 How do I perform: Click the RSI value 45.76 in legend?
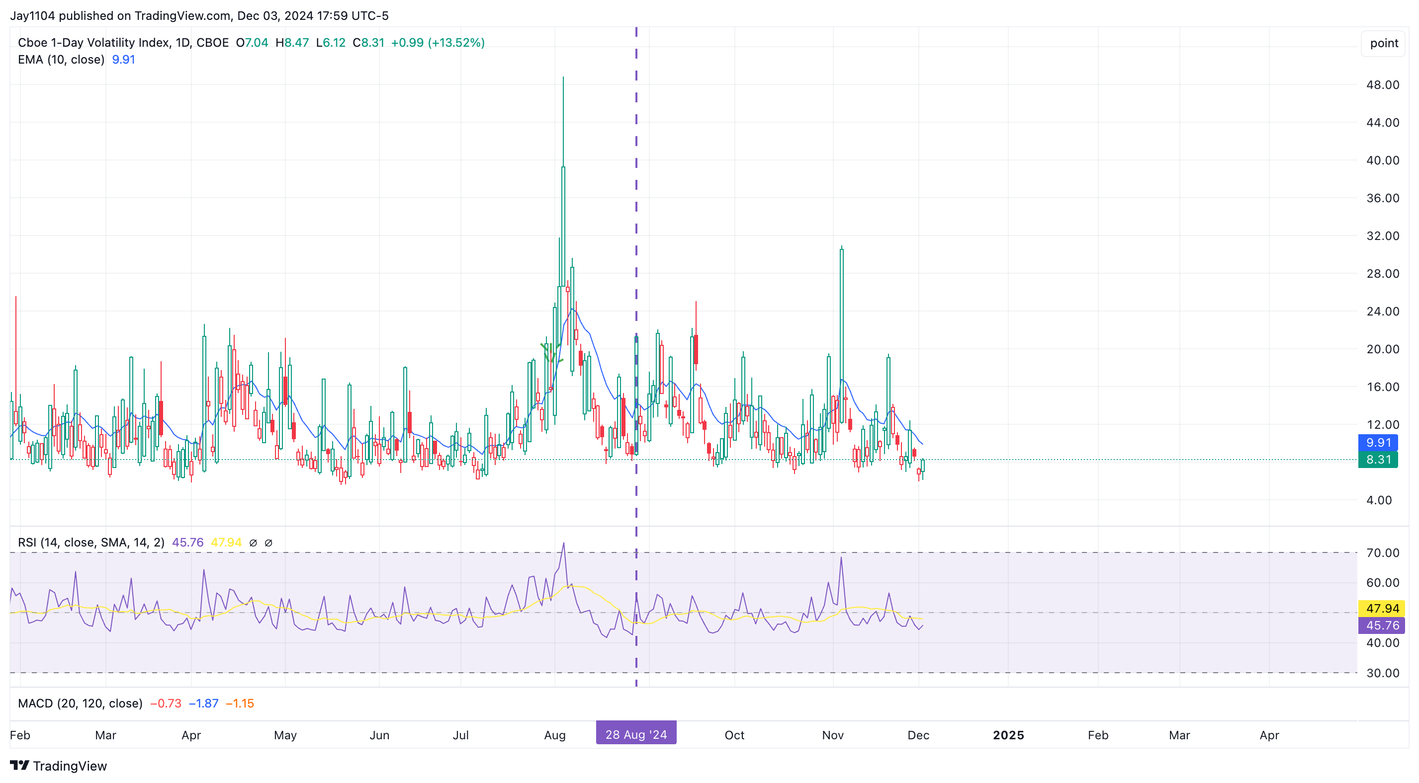point(188,543)
